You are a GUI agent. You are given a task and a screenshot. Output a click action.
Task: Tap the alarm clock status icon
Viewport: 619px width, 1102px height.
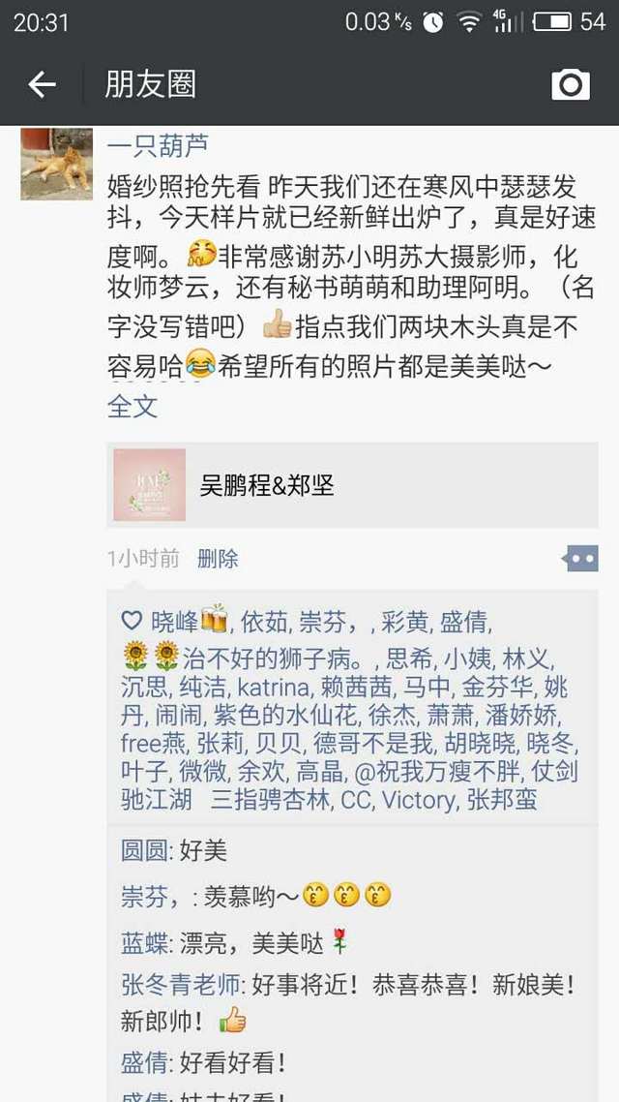point(433,22)
